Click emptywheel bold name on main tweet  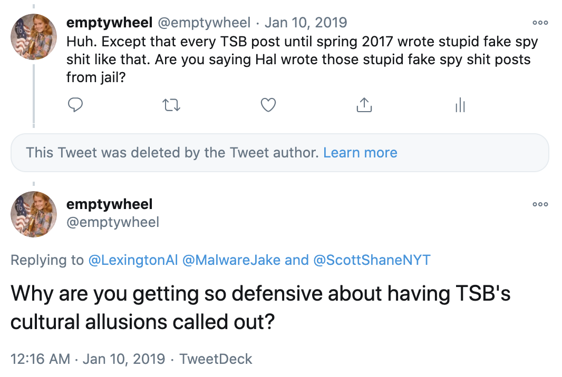(109, 204)
